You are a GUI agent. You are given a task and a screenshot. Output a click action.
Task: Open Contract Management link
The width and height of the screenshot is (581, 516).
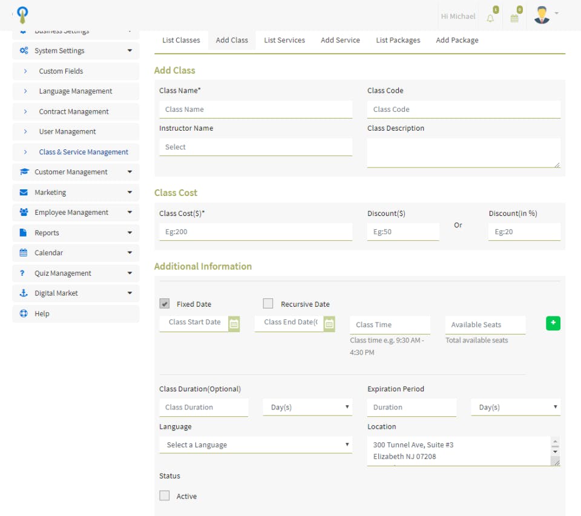click(76, 111)
